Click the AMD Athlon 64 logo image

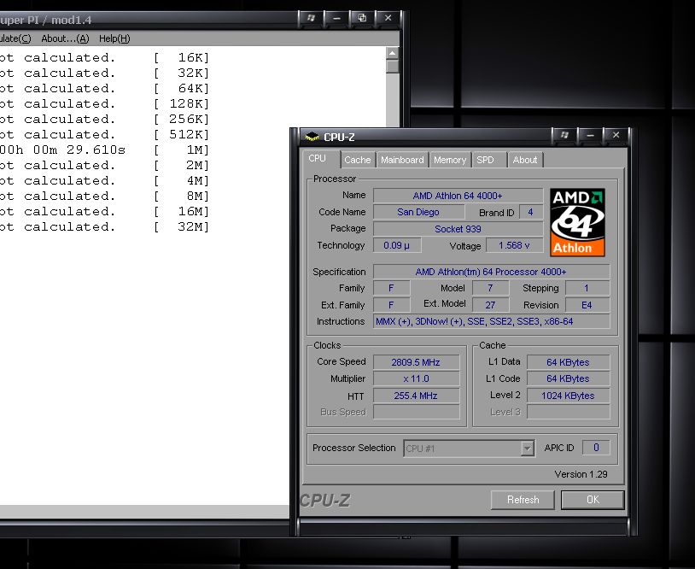pos(577,222)
